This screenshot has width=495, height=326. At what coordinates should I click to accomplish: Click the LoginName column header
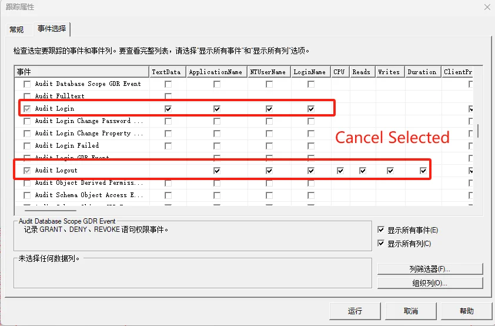point(310,72)
